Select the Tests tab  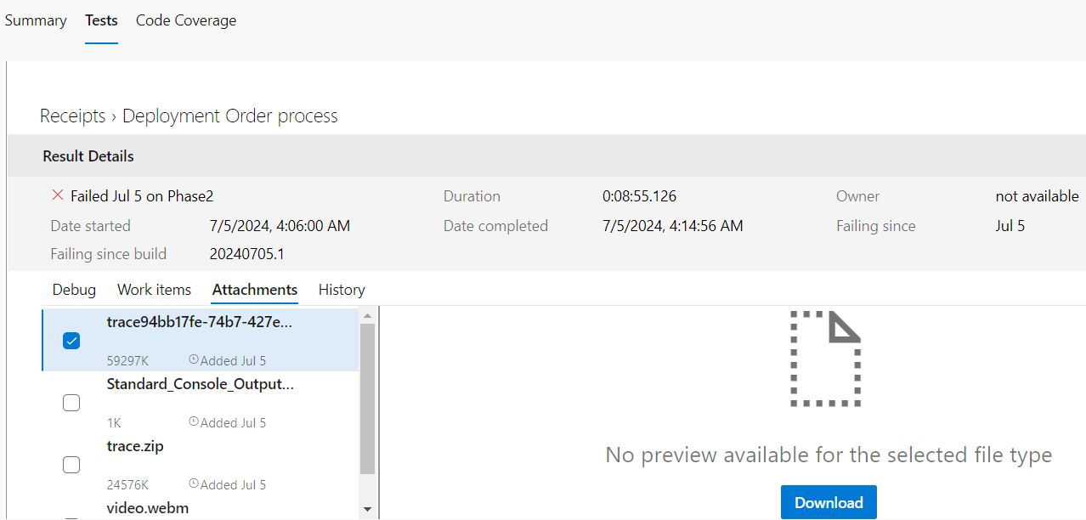101,20
